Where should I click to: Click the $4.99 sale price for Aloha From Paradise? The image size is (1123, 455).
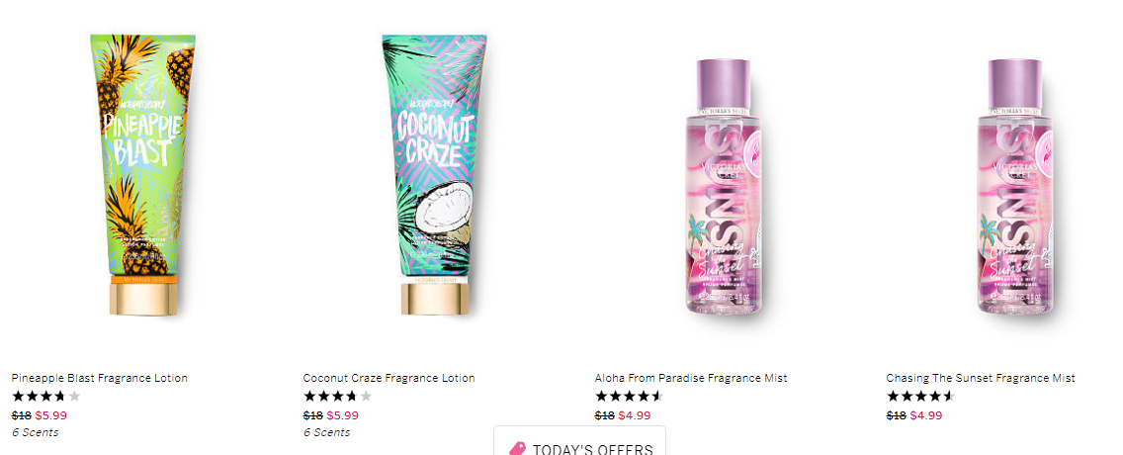pos(635,415)
